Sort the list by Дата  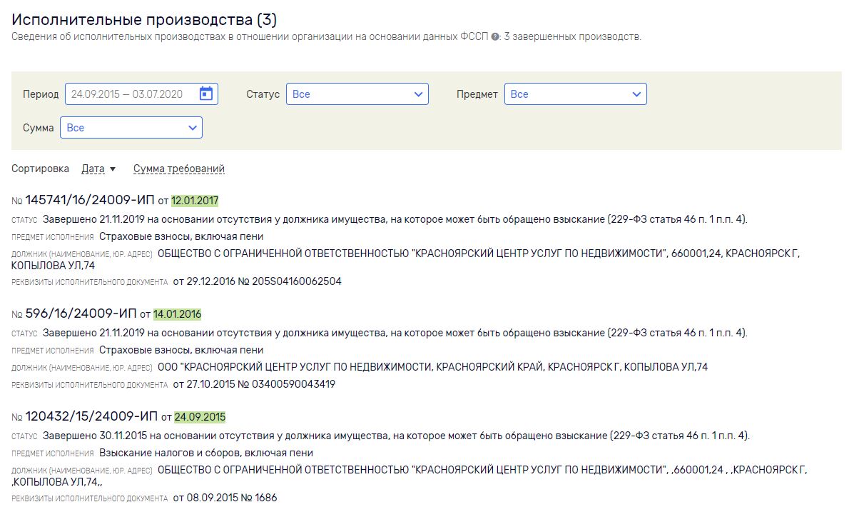point(93,169)
